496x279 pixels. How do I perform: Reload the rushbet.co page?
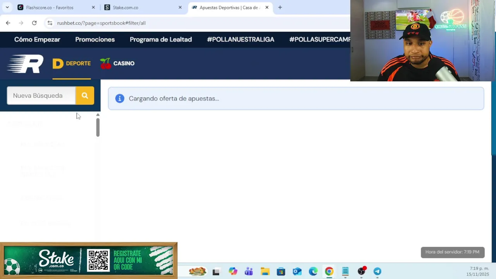point(34,23)
